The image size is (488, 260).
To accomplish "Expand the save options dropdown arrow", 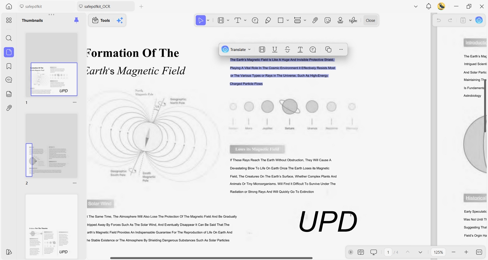I will click(x=470, y=21).
